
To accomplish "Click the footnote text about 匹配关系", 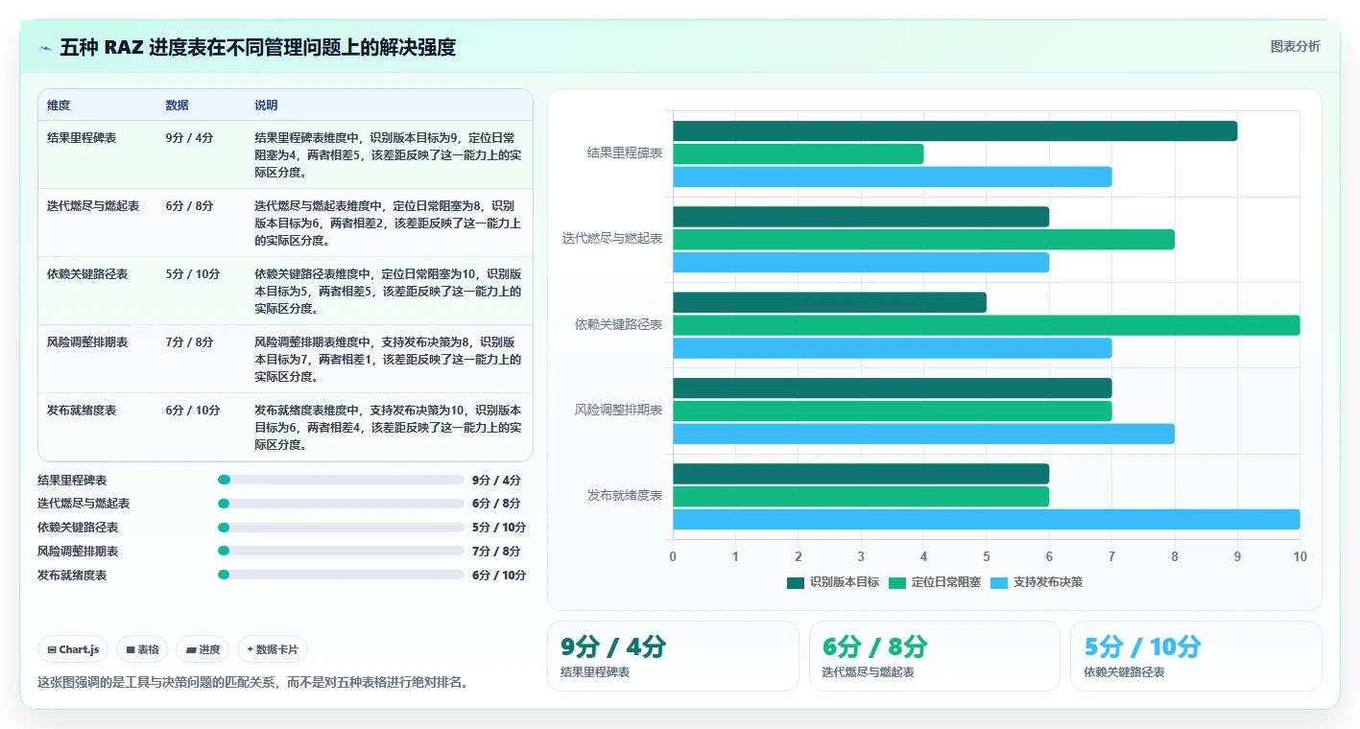I will pos(252,683).
